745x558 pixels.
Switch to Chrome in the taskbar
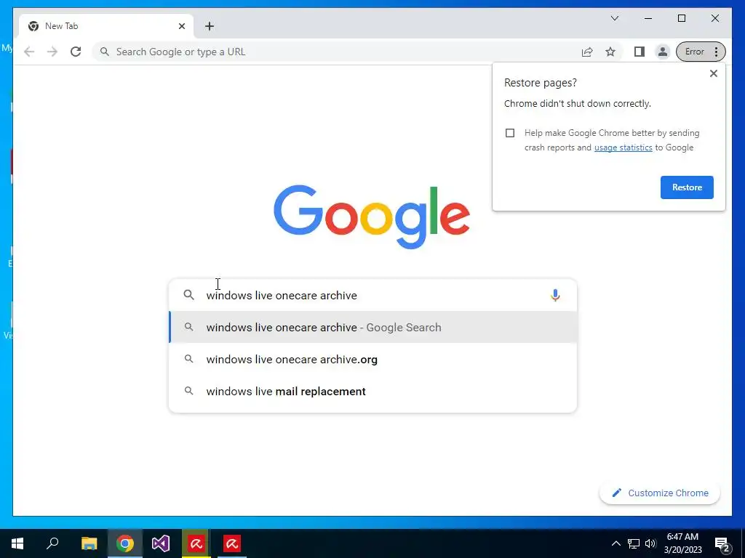(x=125, y=543)
